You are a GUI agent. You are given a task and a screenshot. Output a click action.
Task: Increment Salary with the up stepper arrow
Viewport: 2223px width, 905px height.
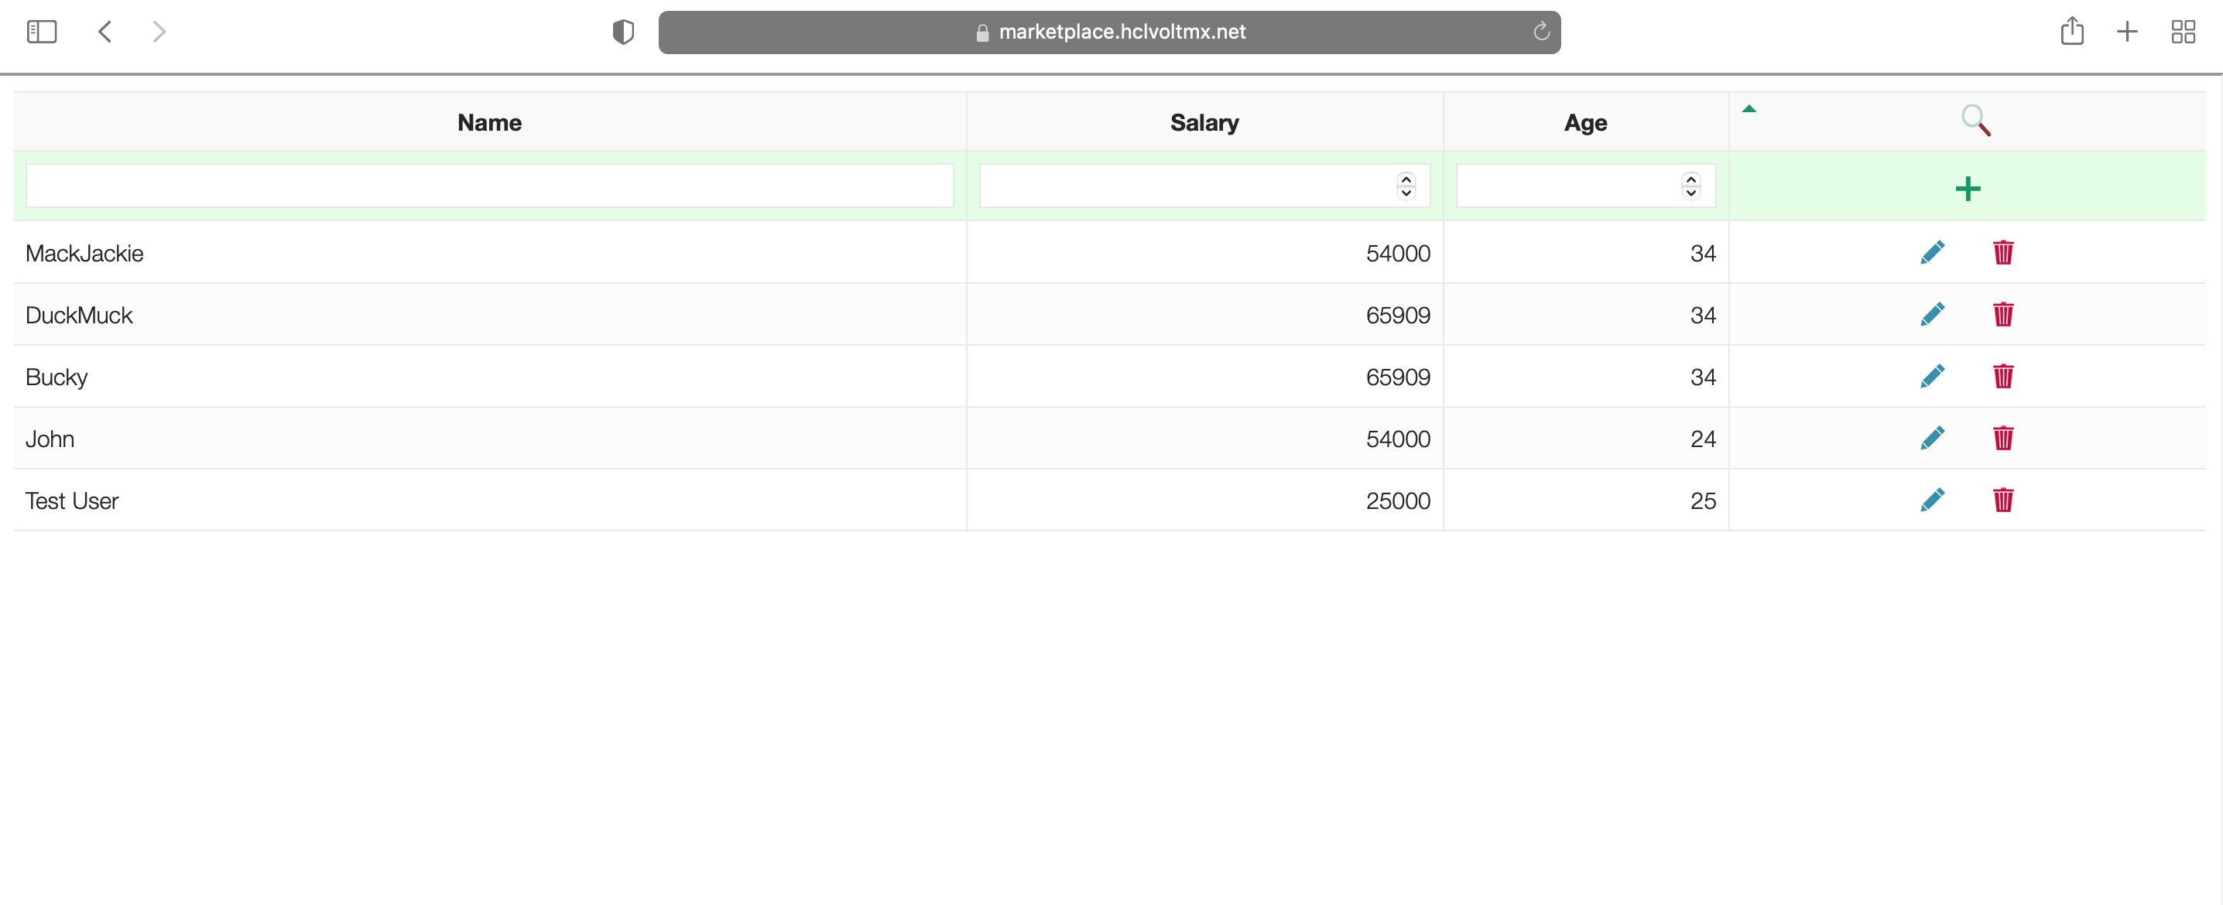click(1406, 179)
